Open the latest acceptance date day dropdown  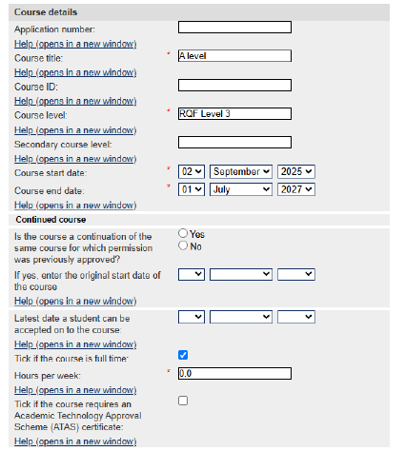pos(192,317)
